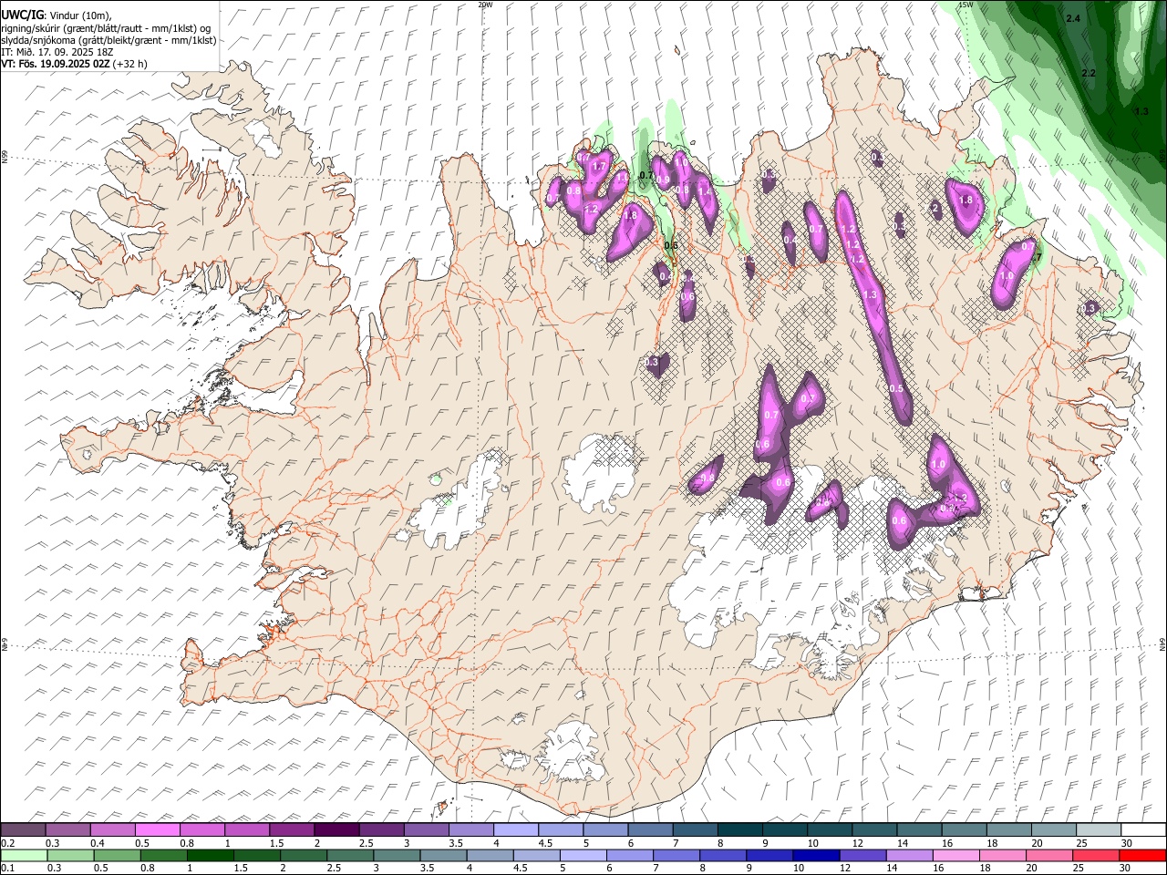Click the (+32 h) forecast offset text
The height and width of the screenshot is (875, 1167).
pos(130,64)
